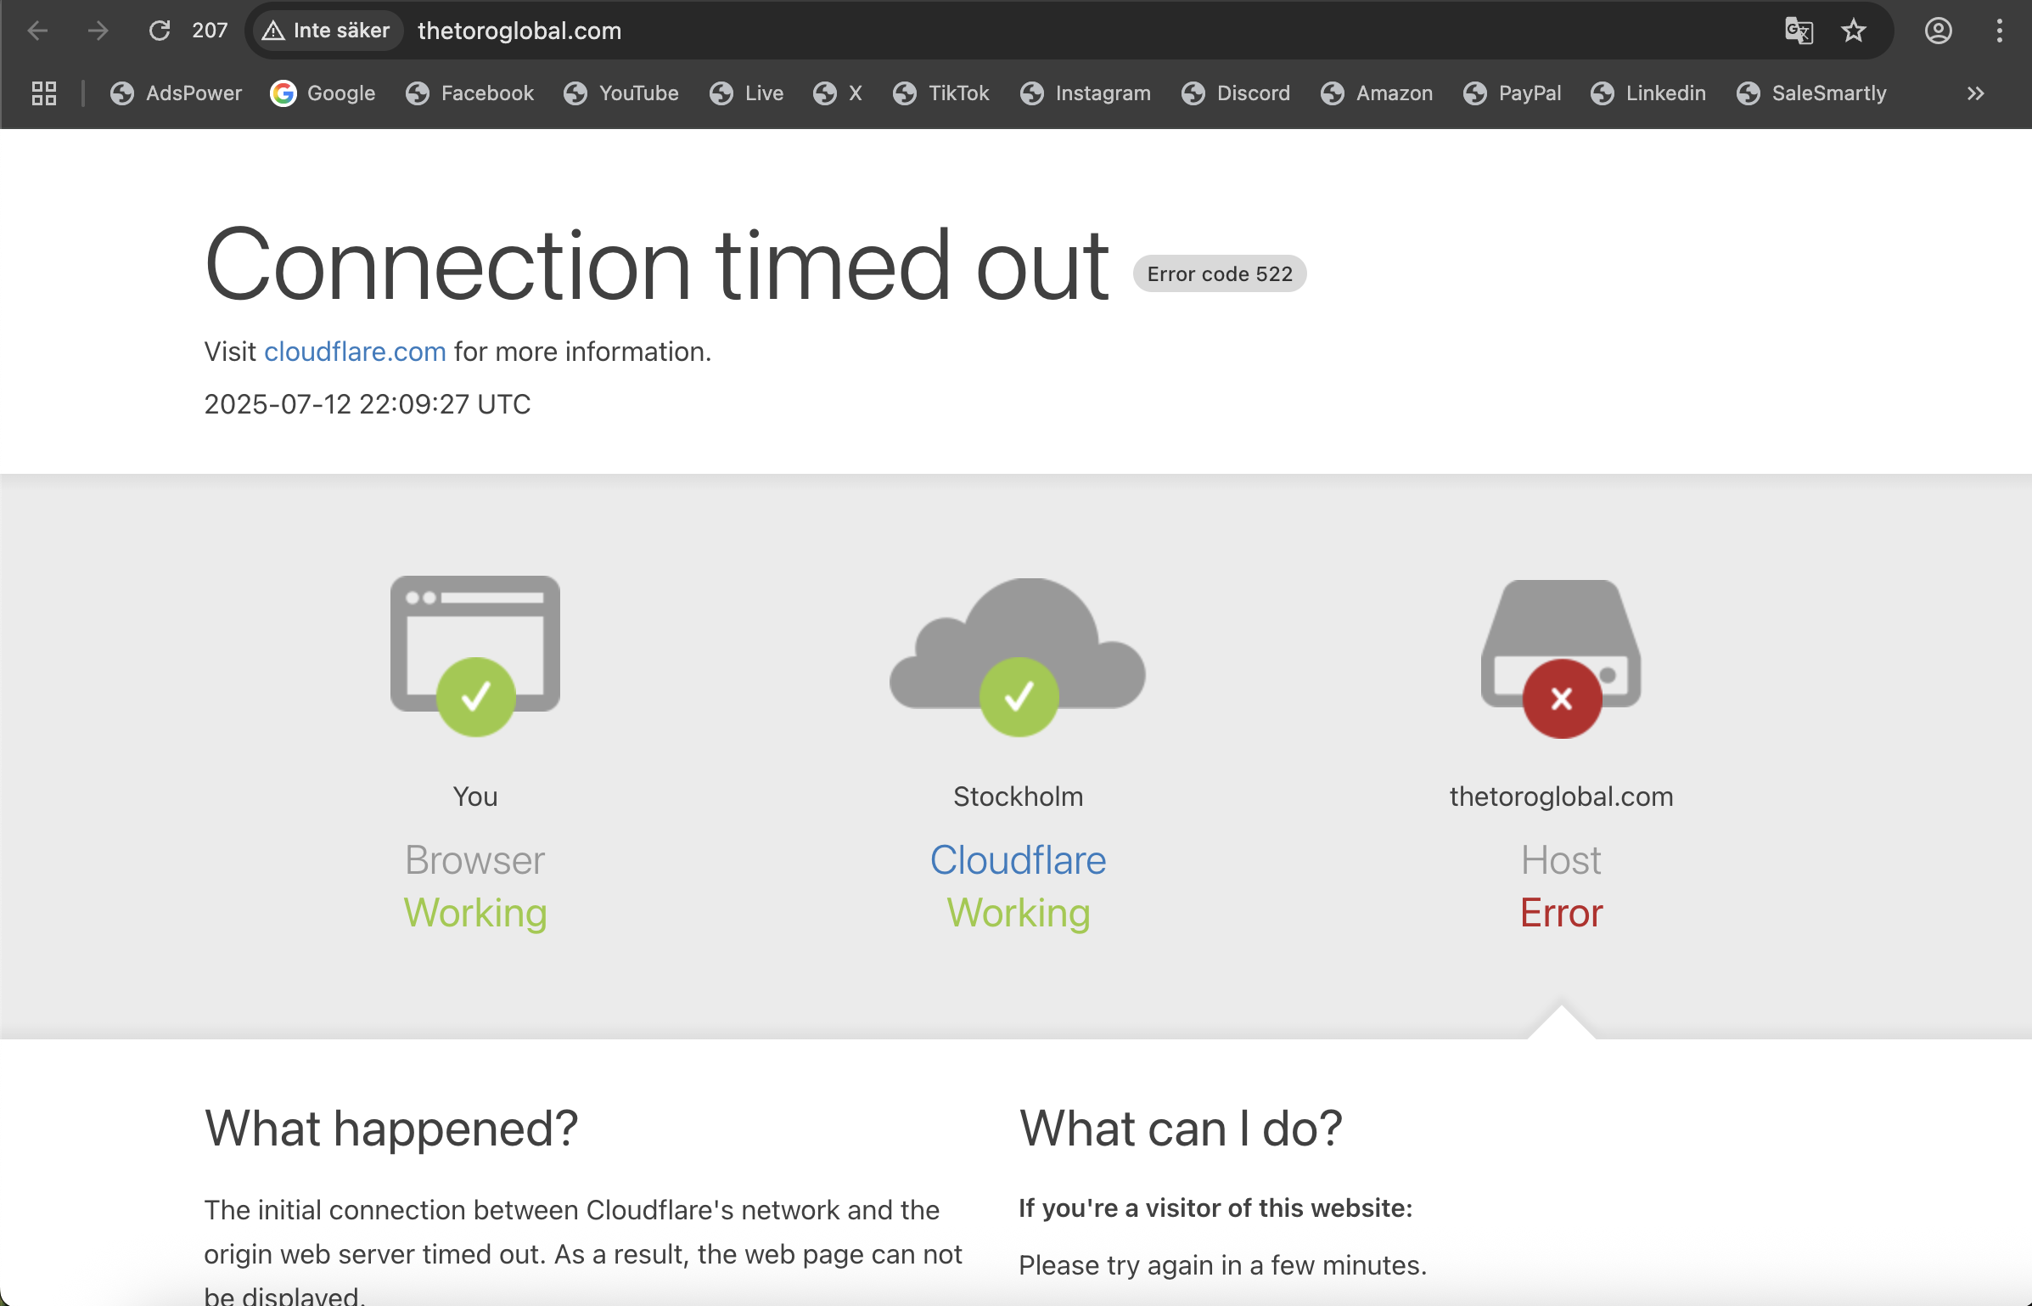Click the green 'Working' text under Cloudflare

point(1018,913)
